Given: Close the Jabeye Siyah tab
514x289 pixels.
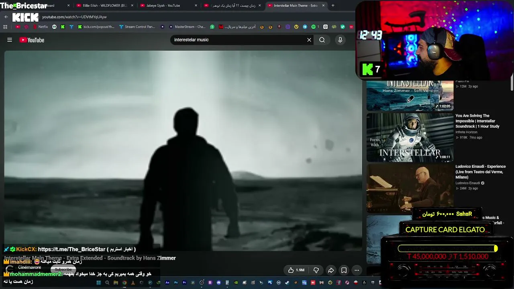Looking at the screenshot, I should click(196, 6).
